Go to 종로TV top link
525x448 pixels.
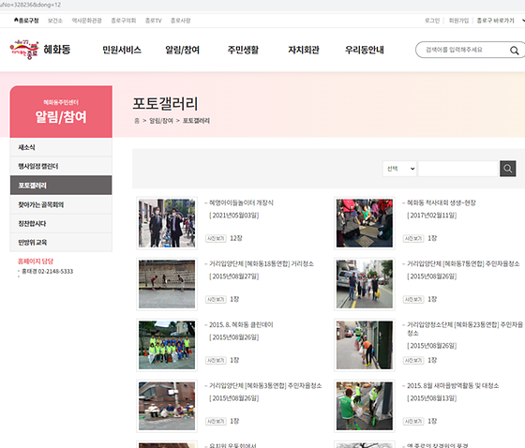coord(154,21)
